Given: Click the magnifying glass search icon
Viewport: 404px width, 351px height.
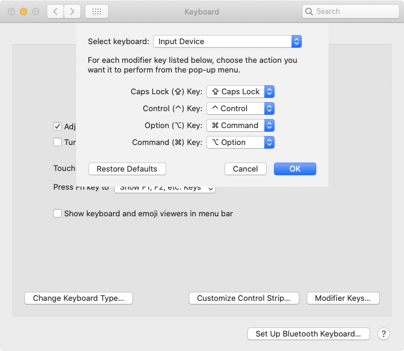Looking at the screenshot, I should pos(310,11).
